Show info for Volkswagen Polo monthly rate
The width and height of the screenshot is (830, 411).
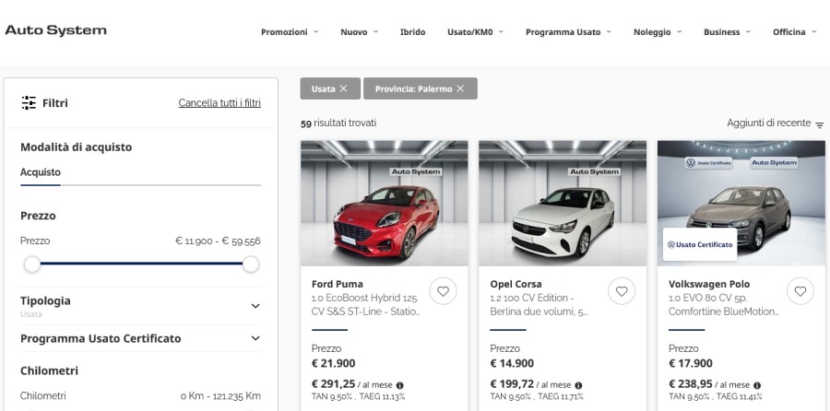757,385
